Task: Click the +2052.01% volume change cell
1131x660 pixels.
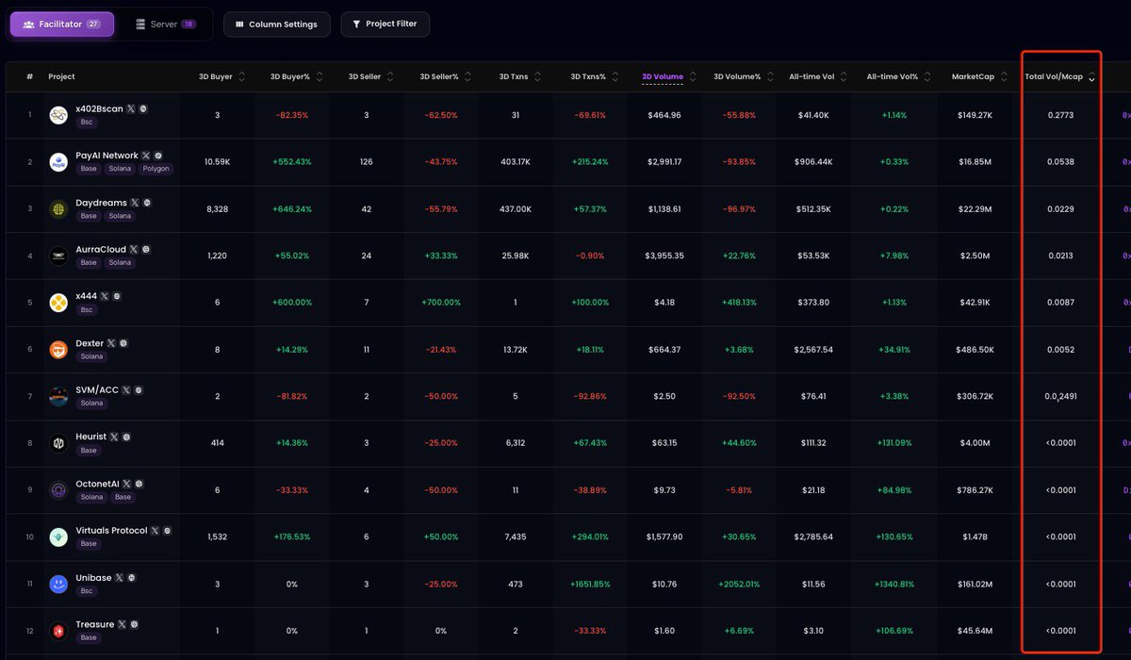Action: click(x=737, y=585)
